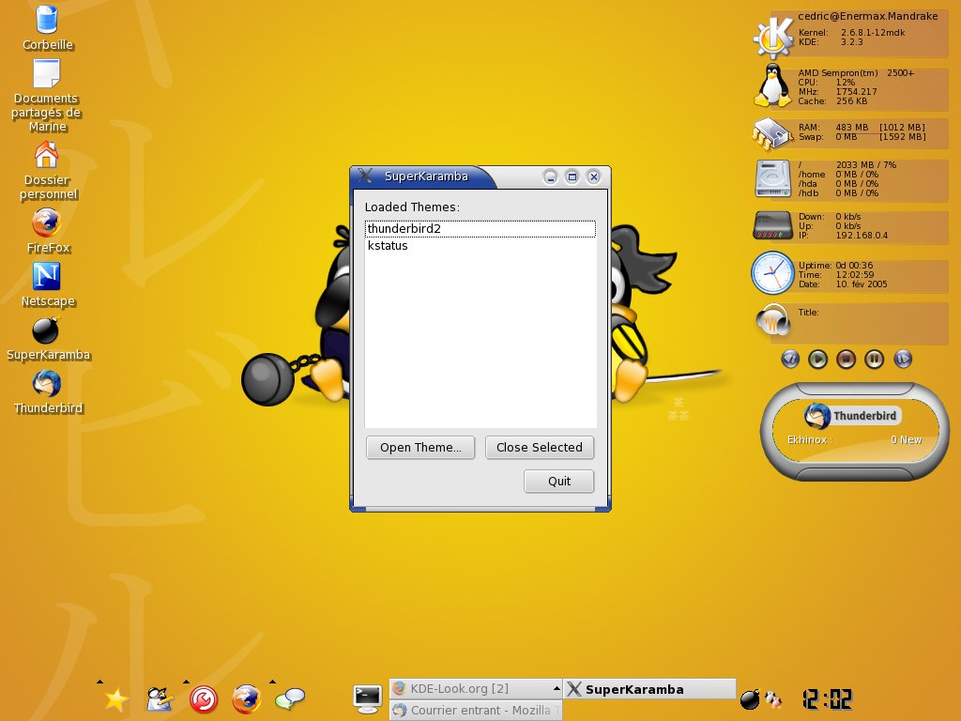Click the network modem icon
Screen dimensions: 961x721
(772, 225)
